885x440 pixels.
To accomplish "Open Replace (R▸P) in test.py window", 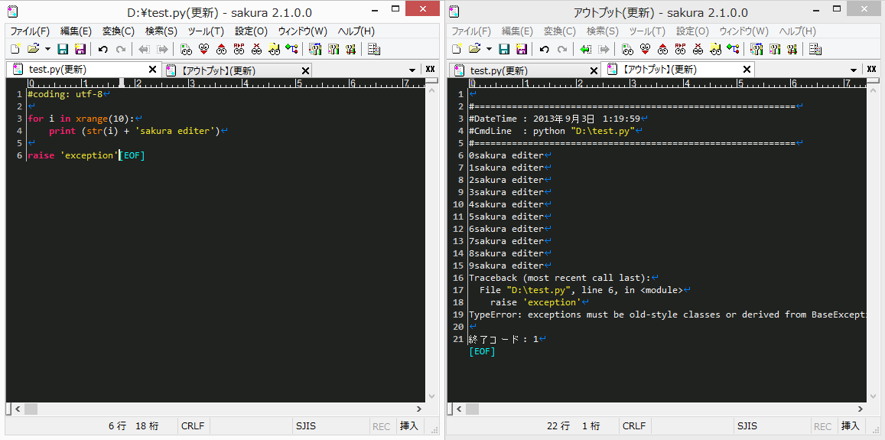I will (239, 49).
